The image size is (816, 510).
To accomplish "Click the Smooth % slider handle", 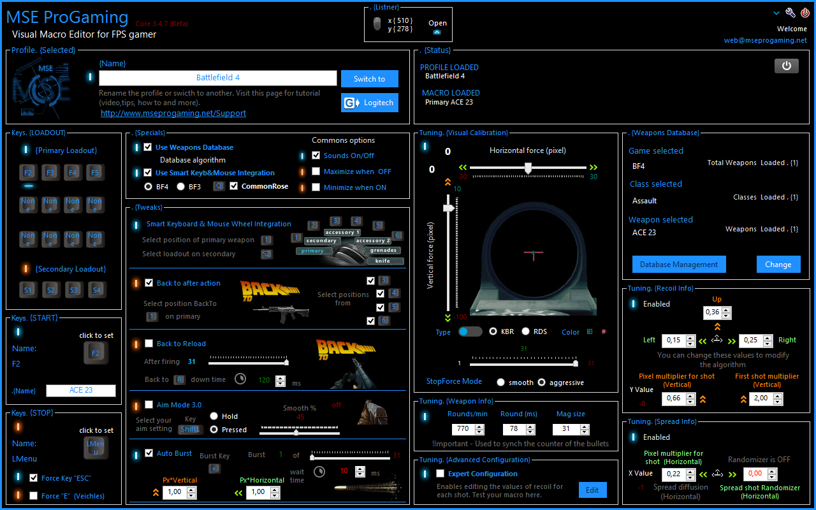I will click(x=296, y=432).
